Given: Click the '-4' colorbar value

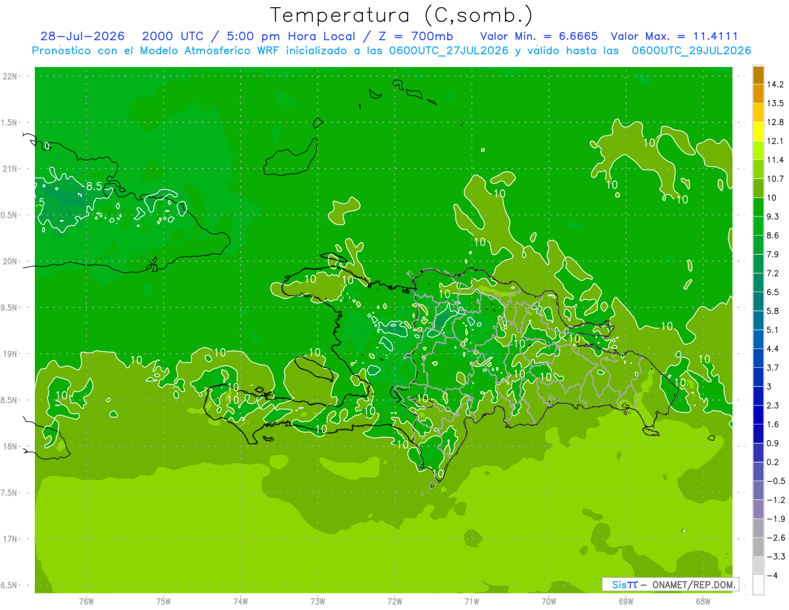Looking at the screenshot, I should [x=773, y=576].
